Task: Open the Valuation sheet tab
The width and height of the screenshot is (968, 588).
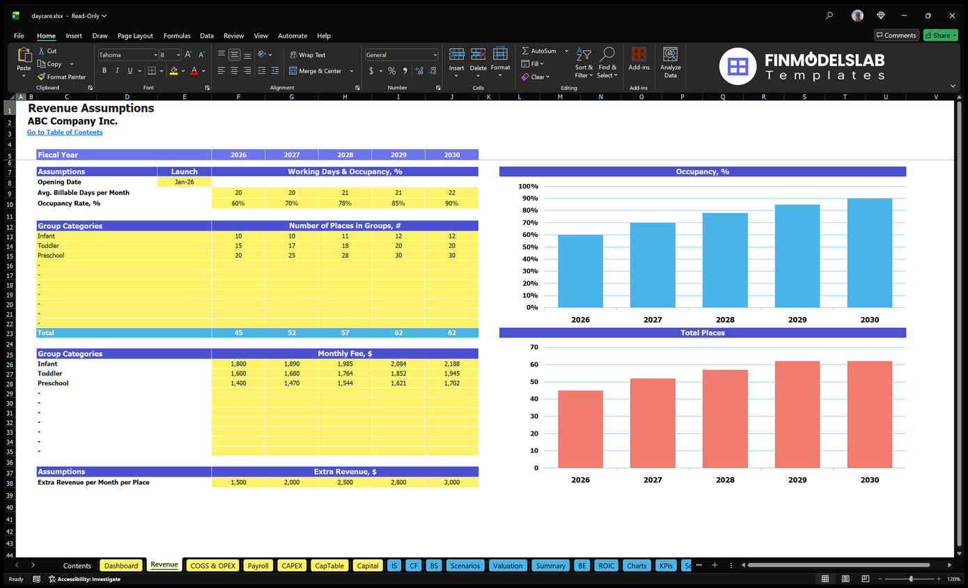Action: [508, 566]
